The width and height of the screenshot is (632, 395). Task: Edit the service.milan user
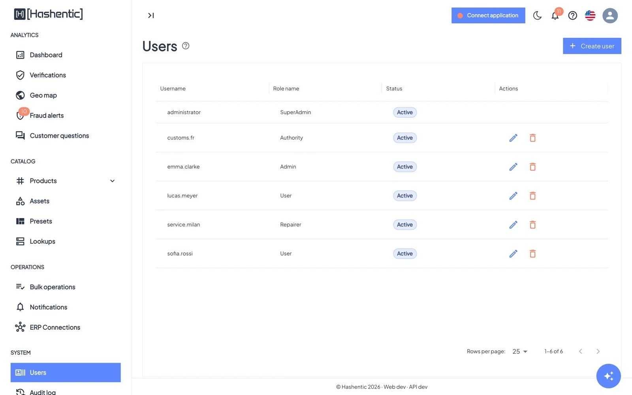pyautogui.click(x=513, y=225)
